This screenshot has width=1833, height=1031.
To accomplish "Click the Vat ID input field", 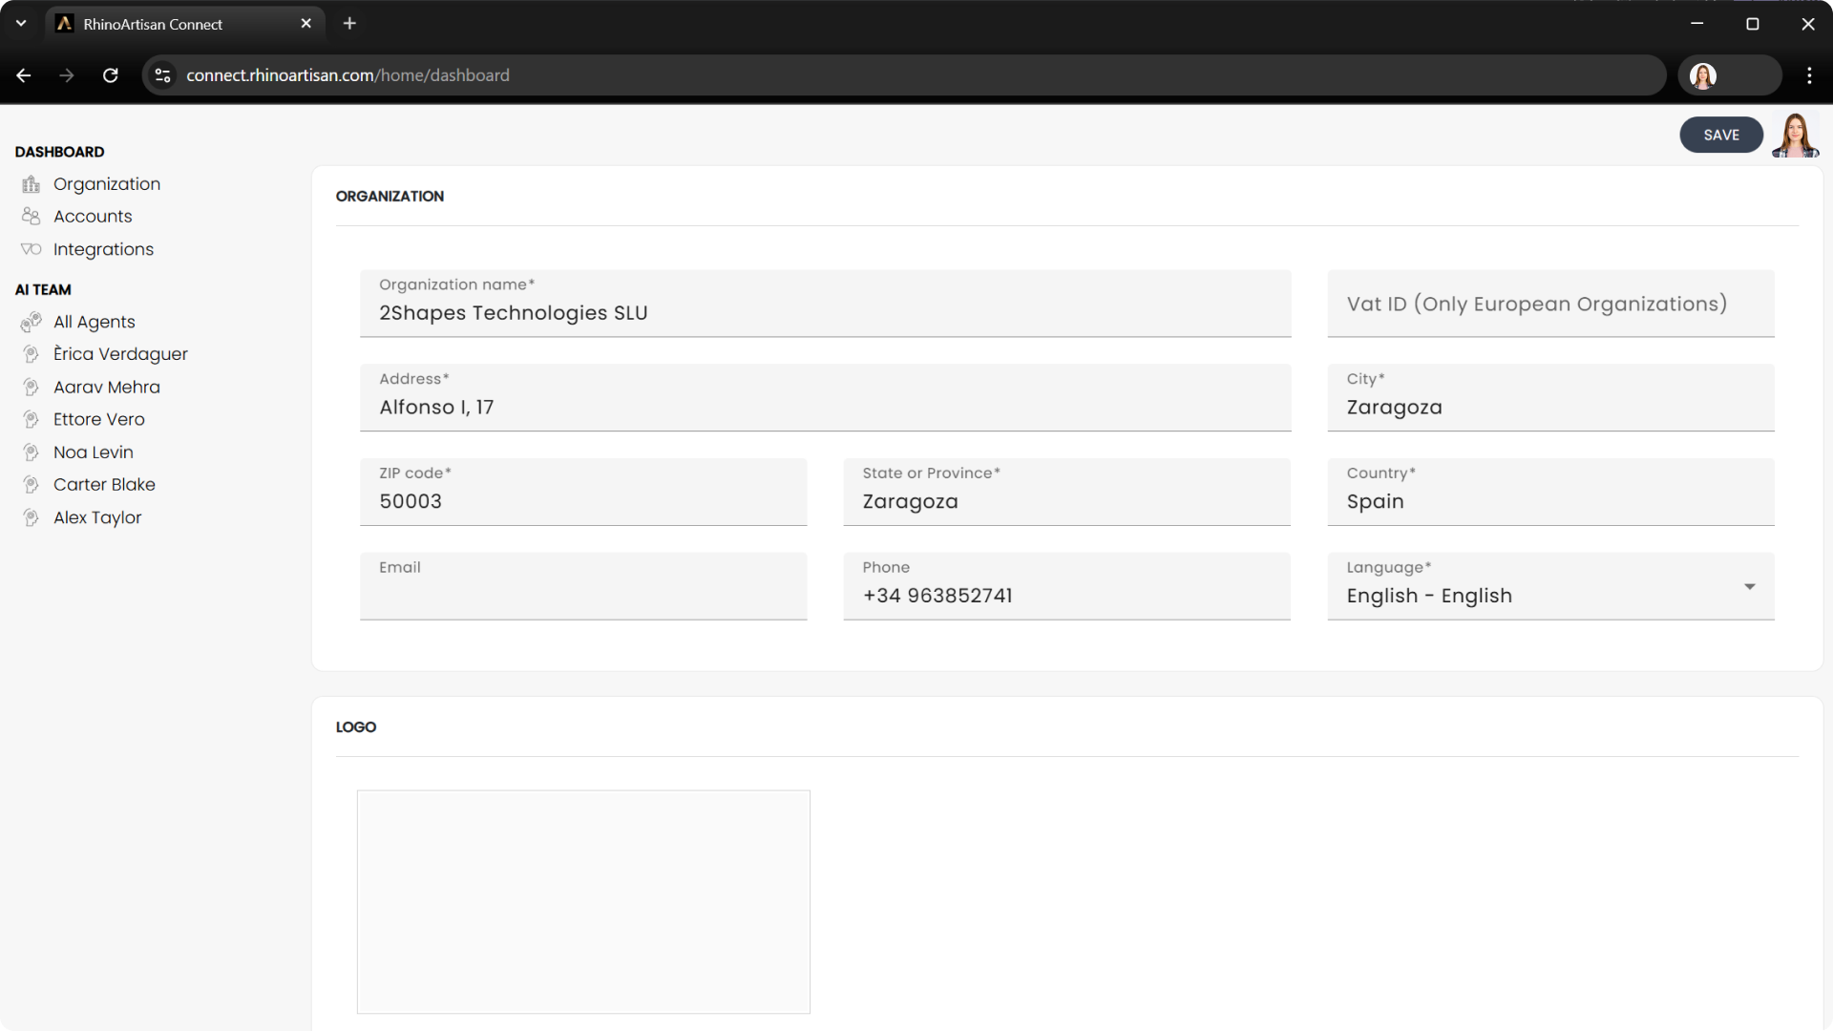I will [x=1550, y=304].
